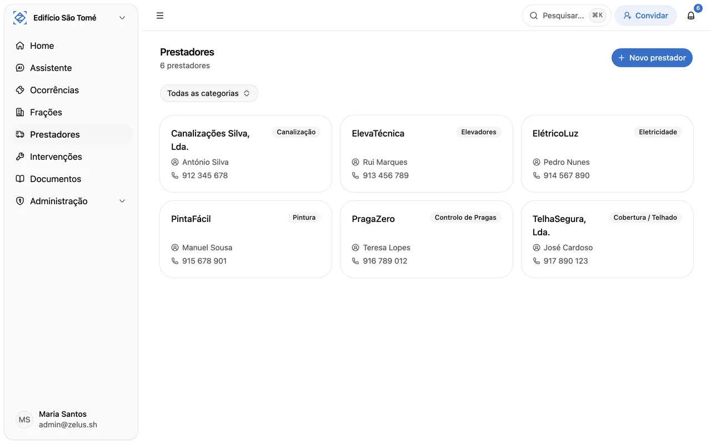
Task: Open Maria Santos user profile menu
Action: point(62,420)
